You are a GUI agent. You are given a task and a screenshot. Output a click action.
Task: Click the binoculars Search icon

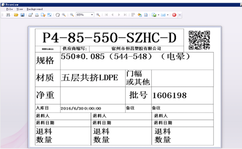pyautogui.click(x=8, y=15)
